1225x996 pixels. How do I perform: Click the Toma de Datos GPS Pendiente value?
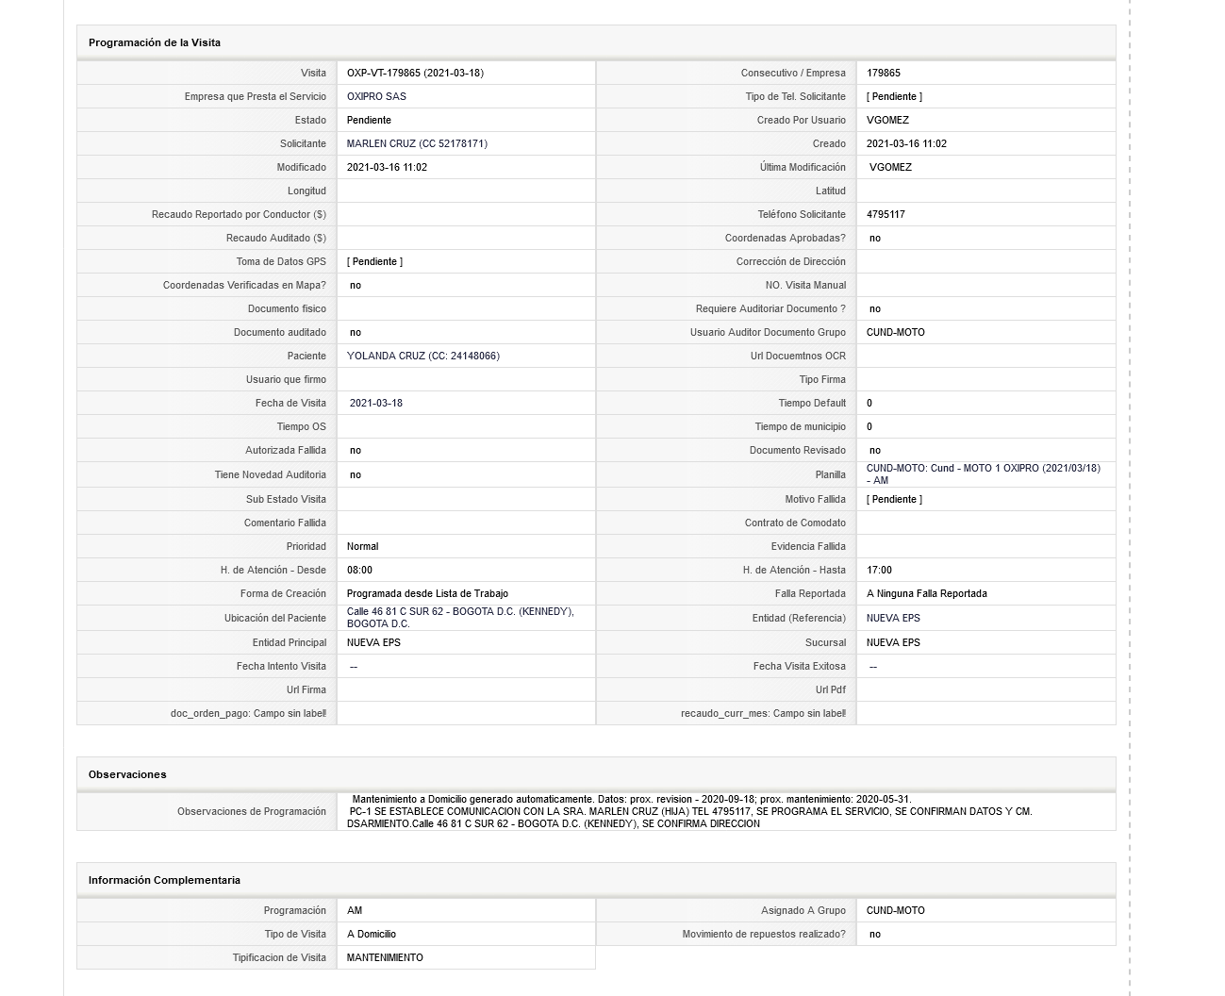[x=374, y=261]
